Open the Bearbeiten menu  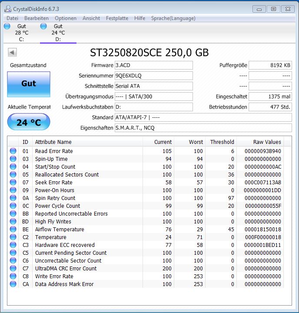[x=37, y=18]
